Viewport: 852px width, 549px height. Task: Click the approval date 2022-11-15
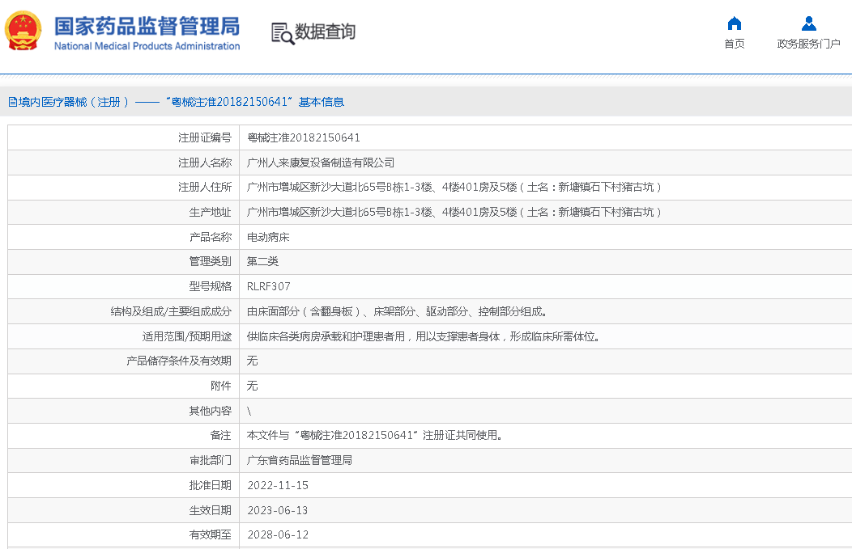point(278,485)
